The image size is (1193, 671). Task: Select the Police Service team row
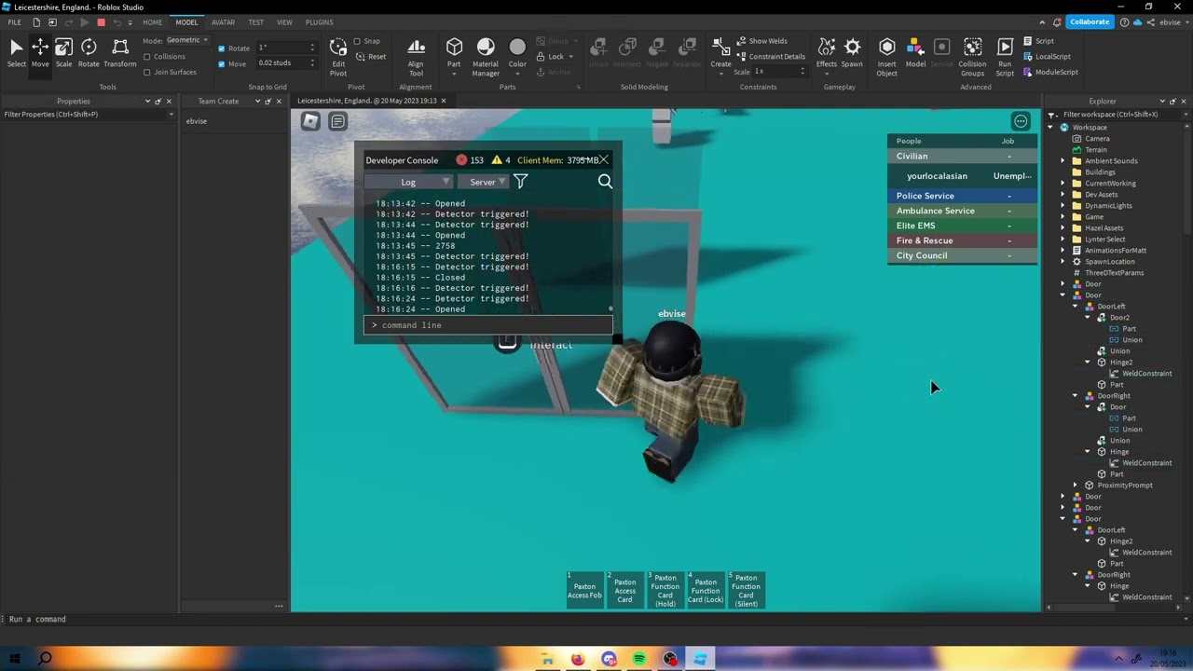click(x=962, y=196)
